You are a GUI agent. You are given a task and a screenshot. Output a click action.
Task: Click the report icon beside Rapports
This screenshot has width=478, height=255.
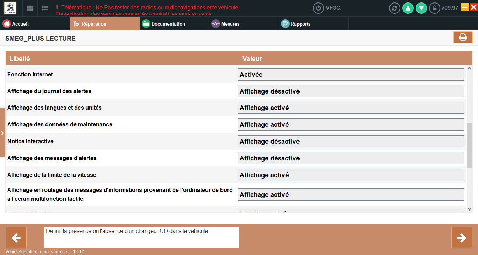(285, 24)
